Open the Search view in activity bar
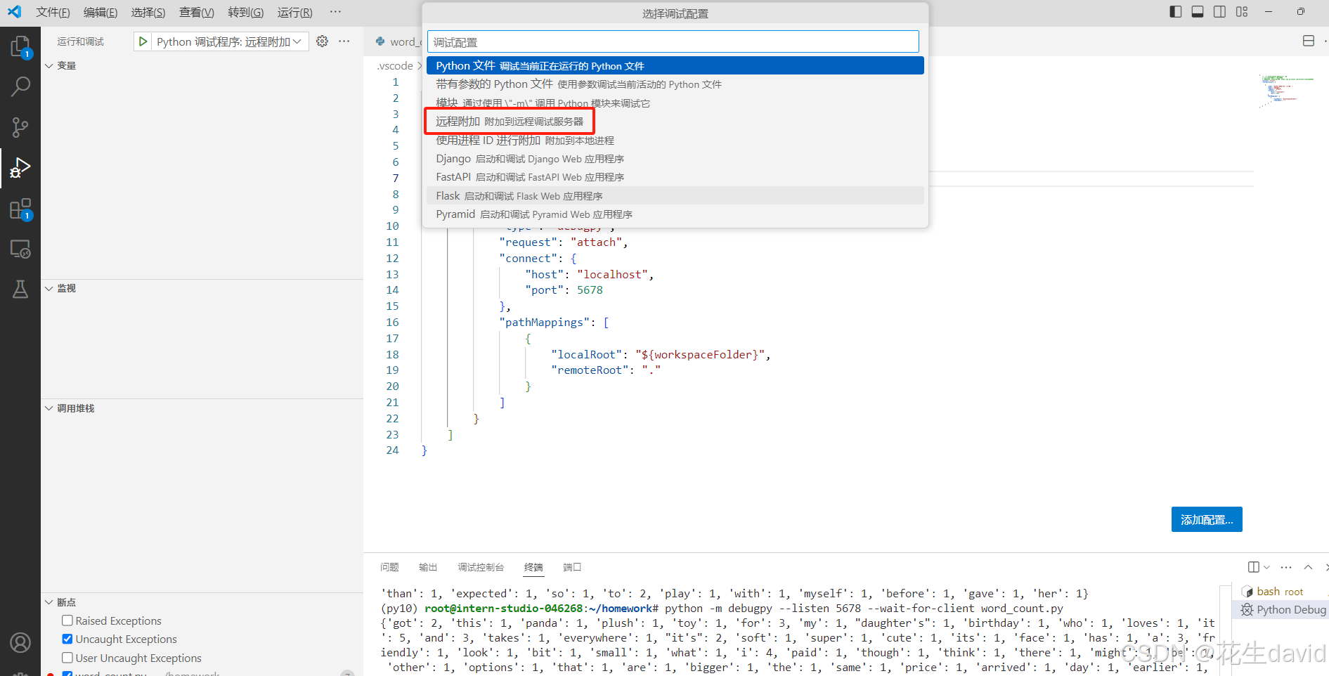The width and height of the screenshot is (1329, 676). pos(20,87)
